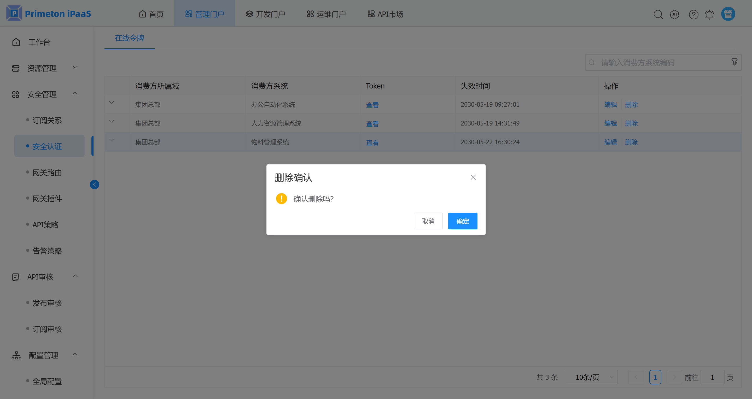752x399 pixels.
Task: Expand the 资源管理 menu
Action: coord(44,68)
